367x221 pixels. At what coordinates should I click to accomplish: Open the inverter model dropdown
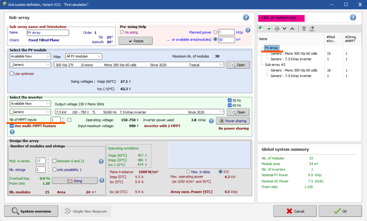tap(139, 112)
